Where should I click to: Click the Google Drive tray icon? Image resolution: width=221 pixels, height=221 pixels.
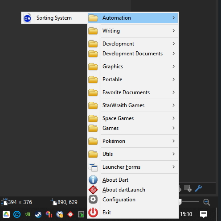click(x=6, y=214)
